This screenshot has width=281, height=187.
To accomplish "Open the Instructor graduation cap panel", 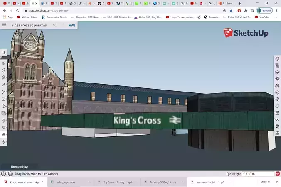I will click(277, 72).
